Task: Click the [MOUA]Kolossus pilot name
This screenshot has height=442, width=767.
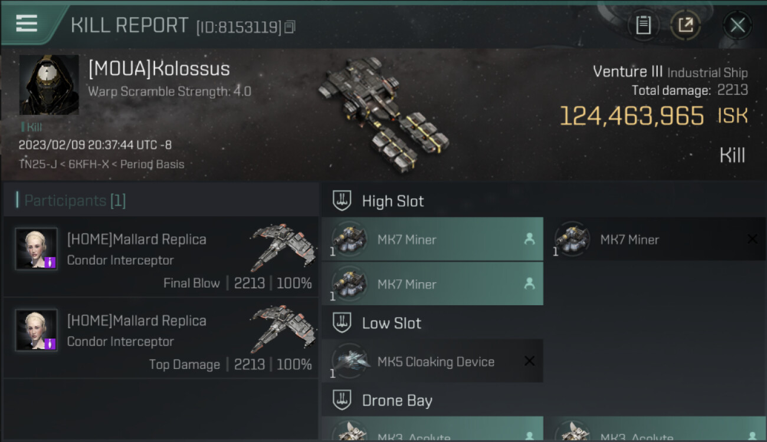Action: pos(159,69)
